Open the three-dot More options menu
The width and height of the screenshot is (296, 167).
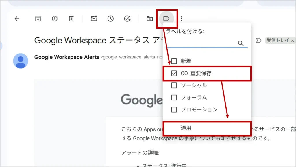tap(182, 19)
